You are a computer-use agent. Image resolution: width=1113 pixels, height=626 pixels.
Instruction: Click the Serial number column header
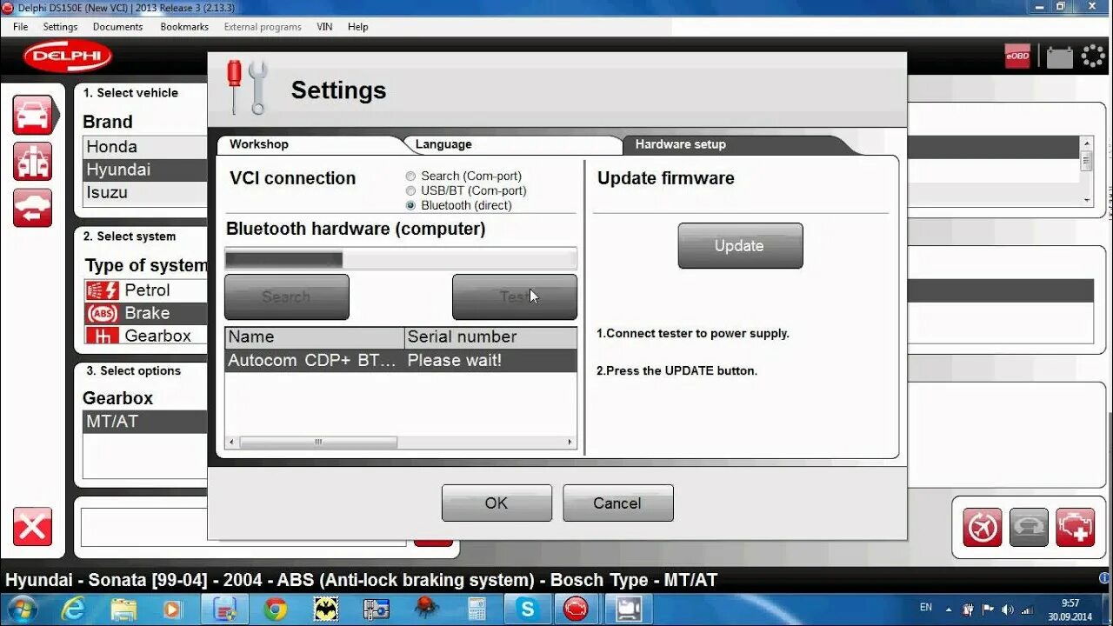pyautogui.click(x=491, y=337)
